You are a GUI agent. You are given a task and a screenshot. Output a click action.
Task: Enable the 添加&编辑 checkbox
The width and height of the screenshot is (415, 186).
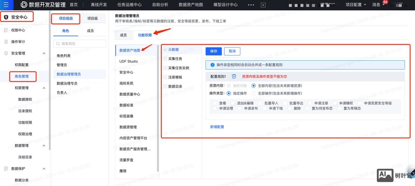(x=233, y=103)
